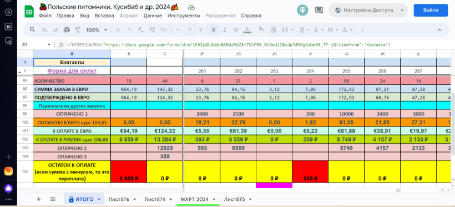Click the merge cells icon
Viewport: 455px width, 207px height.
[285, 29]
